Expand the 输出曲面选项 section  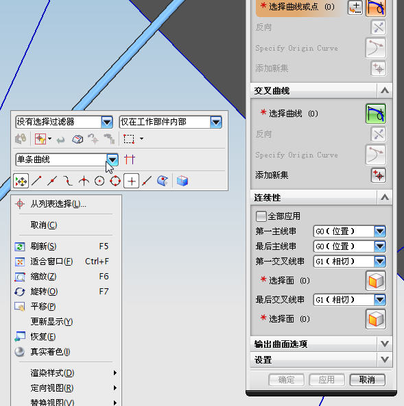click(x=385, y=344)
